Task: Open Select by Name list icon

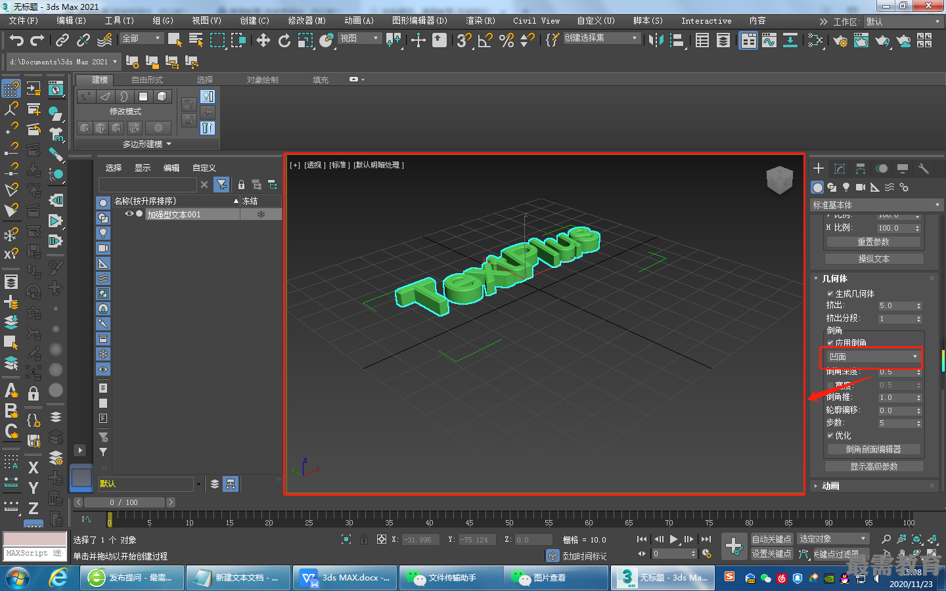Action: point(196,41)
